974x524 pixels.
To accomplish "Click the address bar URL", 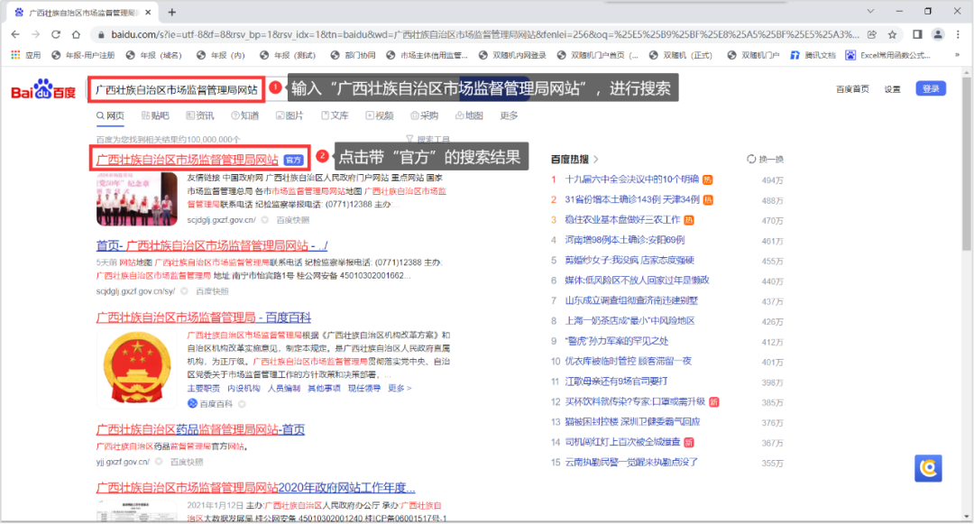I will (x=485, y=35).
